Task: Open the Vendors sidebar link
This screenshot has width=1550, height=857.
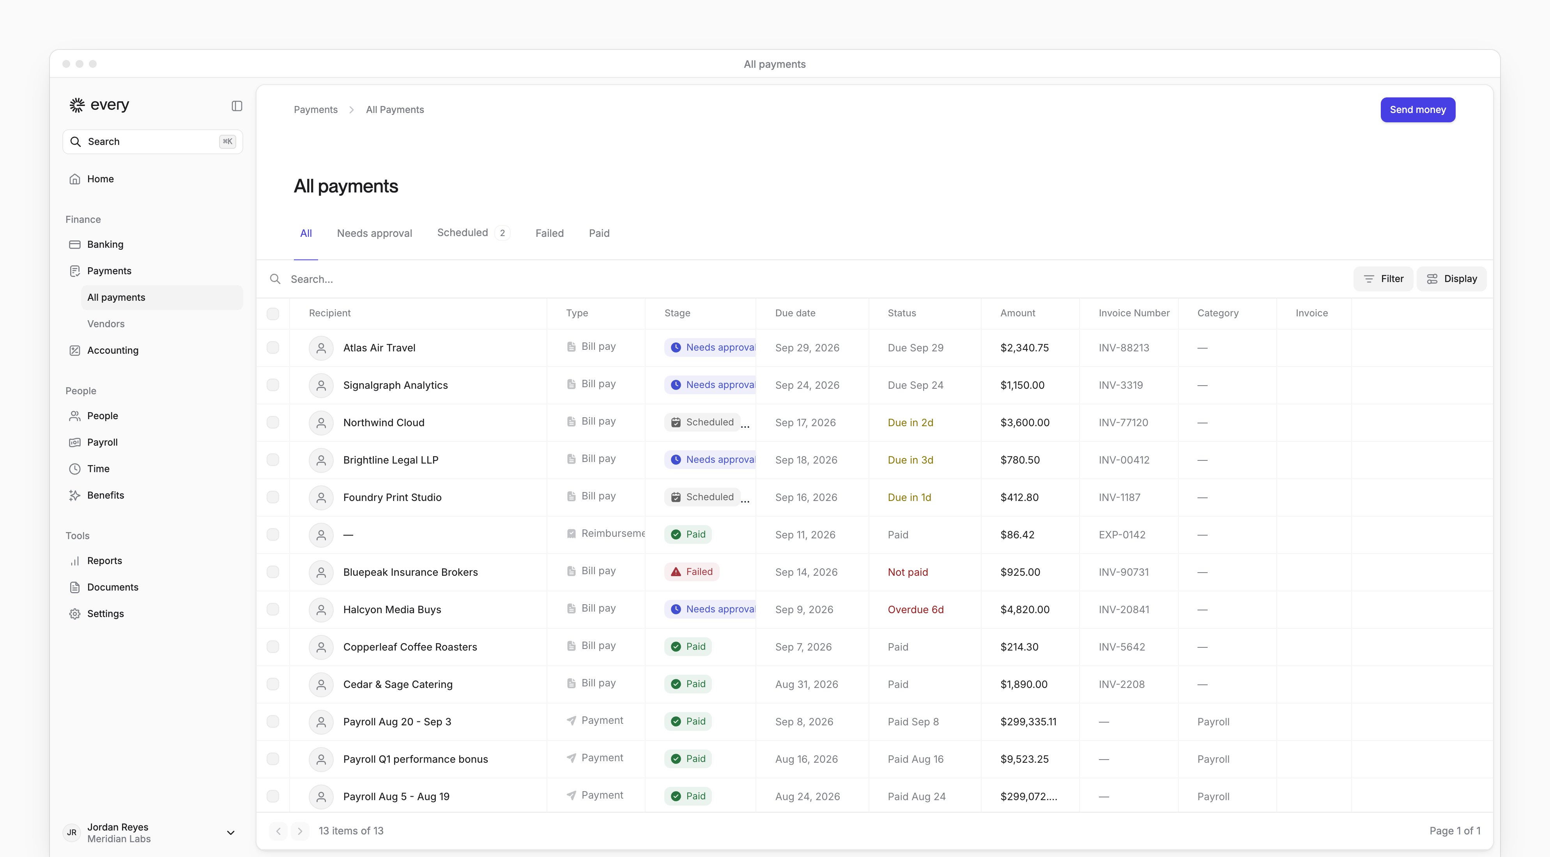Action: pyautogui.click(x=106, y=324)
